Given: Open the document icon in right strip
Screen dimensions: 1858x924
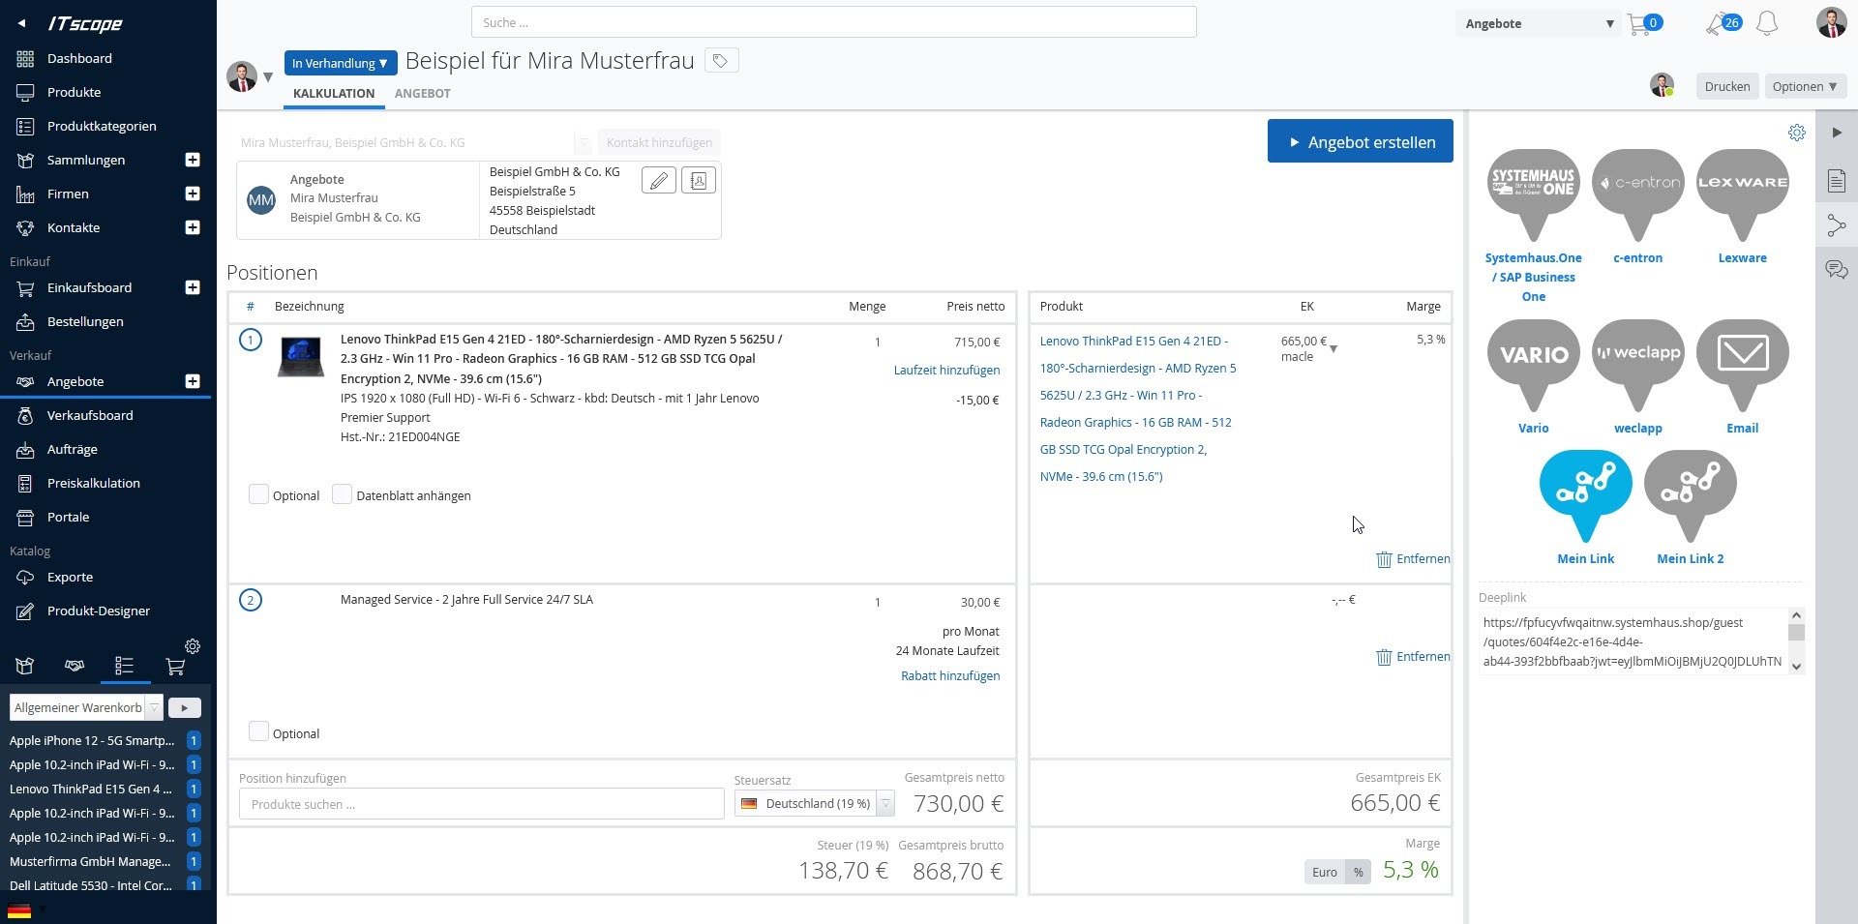Looking at the screenshot, I should click(x=1837, y=181).
